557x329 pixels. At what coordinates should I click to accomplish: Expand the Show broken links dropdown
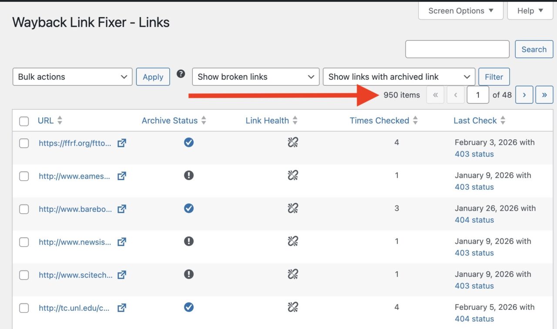pyautogui.click(x=255, y=77)
